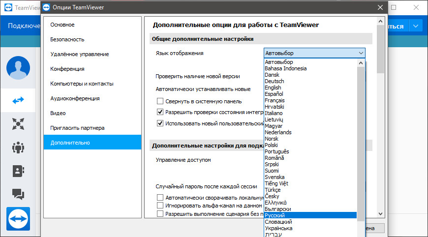
Task: Choose 'Українська' language option
Action: pos(310,228)
